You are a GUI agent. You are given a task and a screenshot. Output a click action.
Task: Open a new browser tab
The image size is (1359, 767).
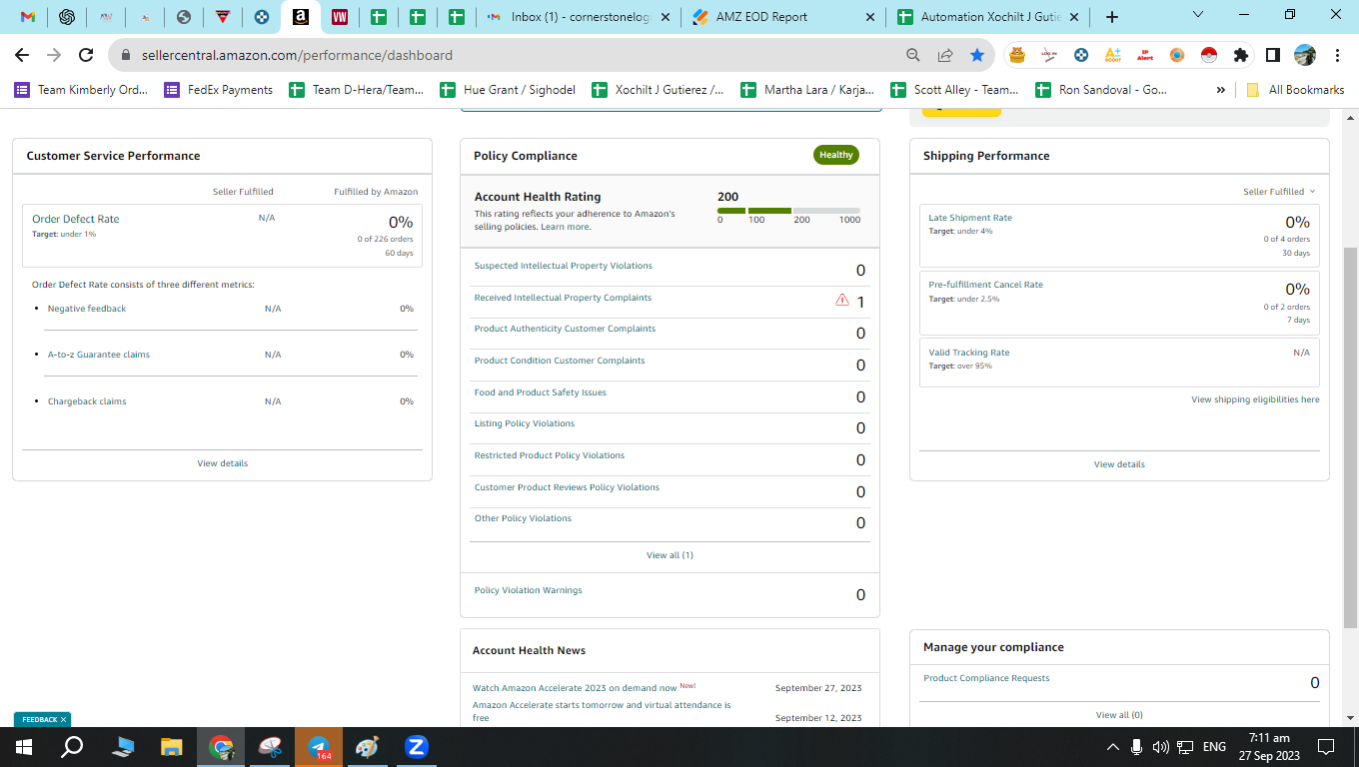click(1112, 17)
